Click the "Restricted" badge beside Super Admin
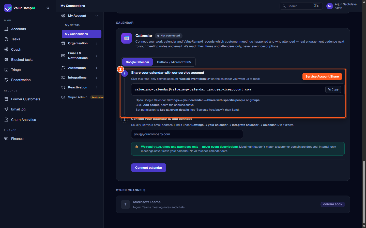 coord(97,97)
